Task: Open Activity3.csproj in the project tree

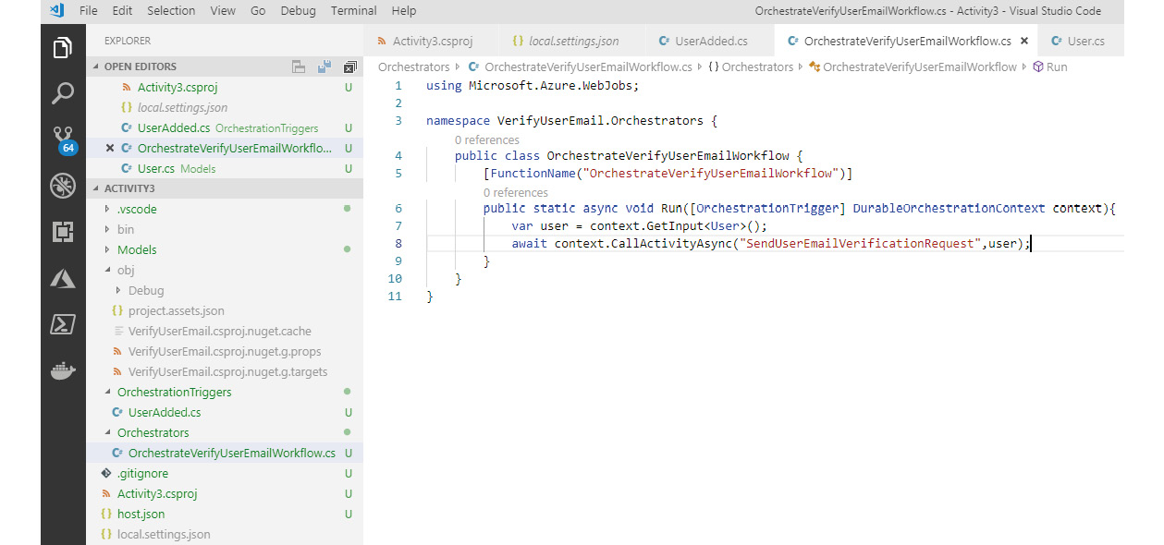Action: 157,493
